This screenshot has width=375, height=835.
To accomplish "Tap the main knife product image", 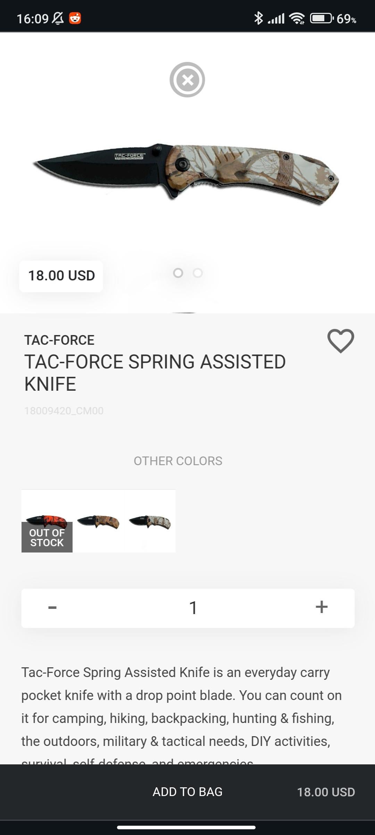I will 186,173.
